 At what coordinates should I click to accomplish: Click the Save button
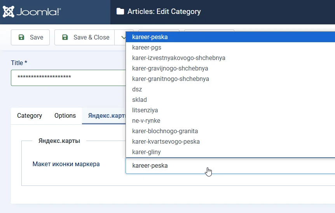(30, 37)
